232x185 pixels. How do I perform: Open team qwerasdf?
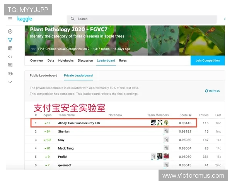tap(65, 165)
